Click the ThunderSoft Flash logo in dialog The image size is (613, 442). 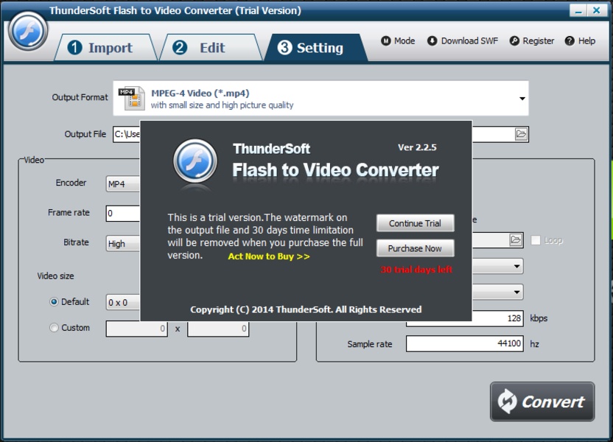tap(195, 161)
